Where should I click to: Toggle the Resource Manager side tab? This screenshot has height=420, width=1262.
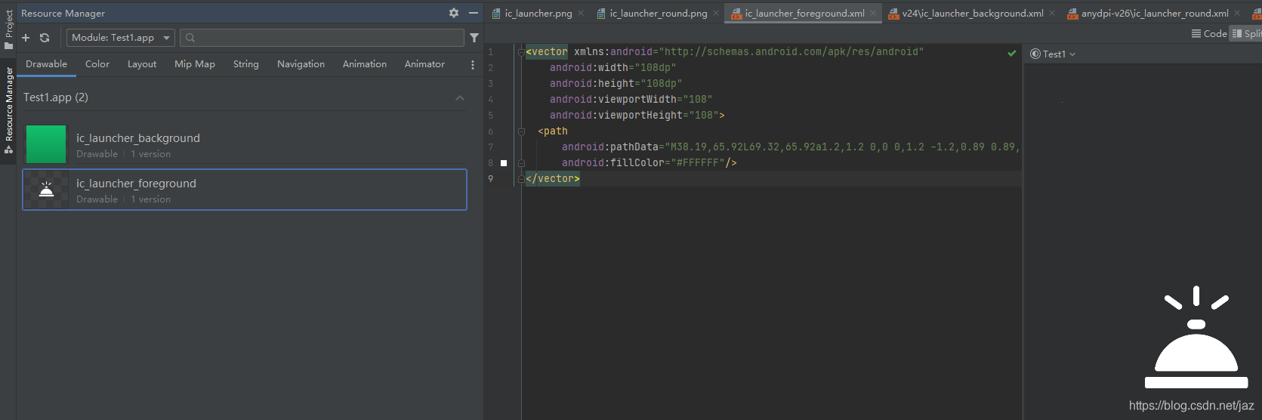tap(8, 110)
